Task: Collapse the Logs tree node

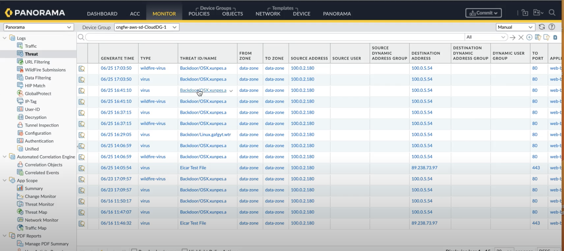Action: pos(4,38)
